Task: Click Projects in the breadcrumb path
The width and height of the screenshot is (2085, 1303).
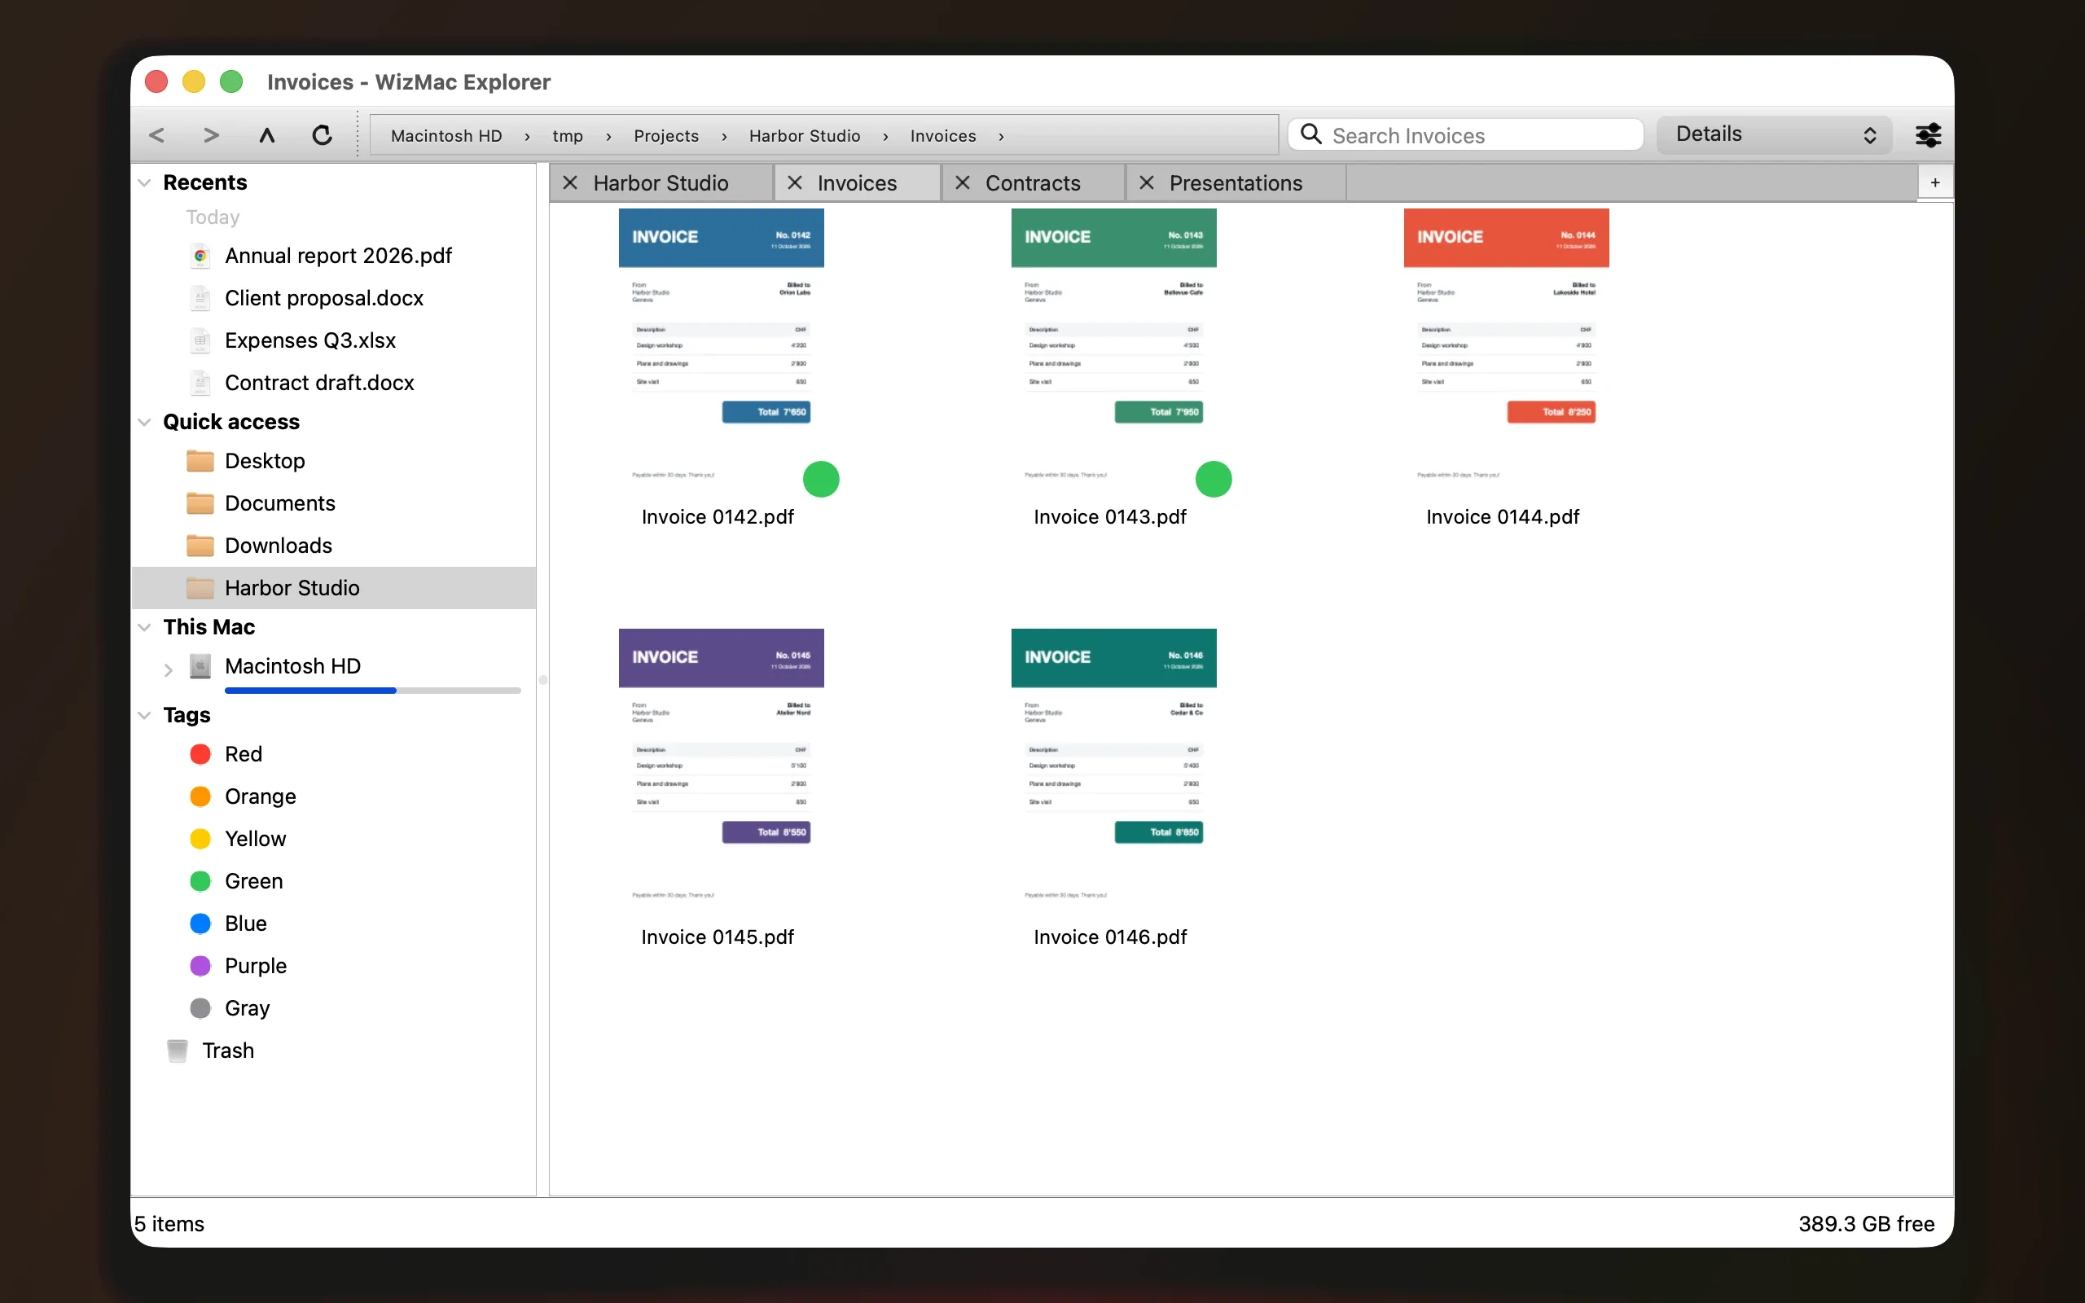Action: pos(666,136)
